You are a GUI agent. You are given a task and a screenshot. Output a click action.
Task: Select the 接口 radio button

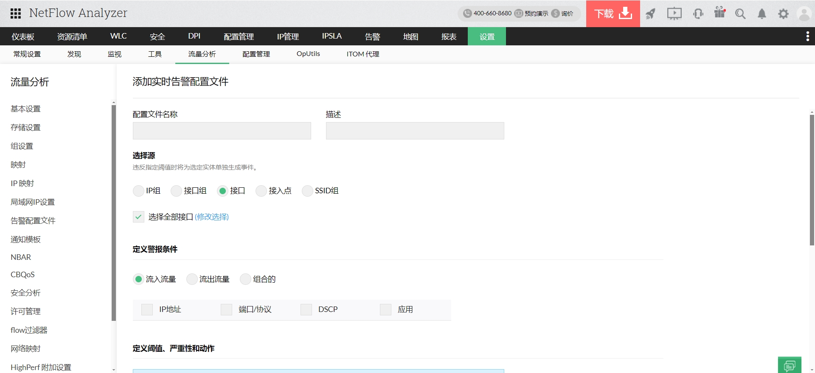[x=222, y=191]
